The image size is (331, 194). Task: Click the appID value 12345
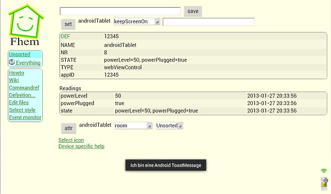click(x=111, y=74)
